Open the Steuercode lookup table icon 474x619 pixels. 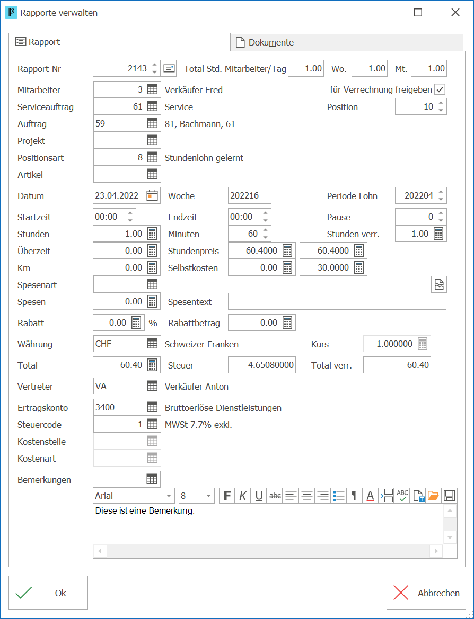coord(152,424)
